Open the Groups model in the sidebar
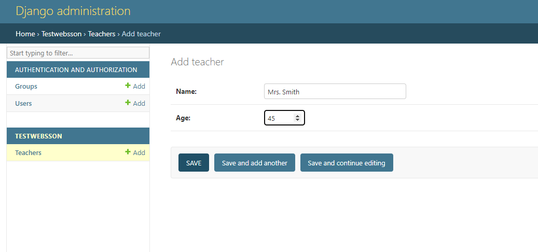This screenshot has height=252, width=538. (x=26, y=86)
